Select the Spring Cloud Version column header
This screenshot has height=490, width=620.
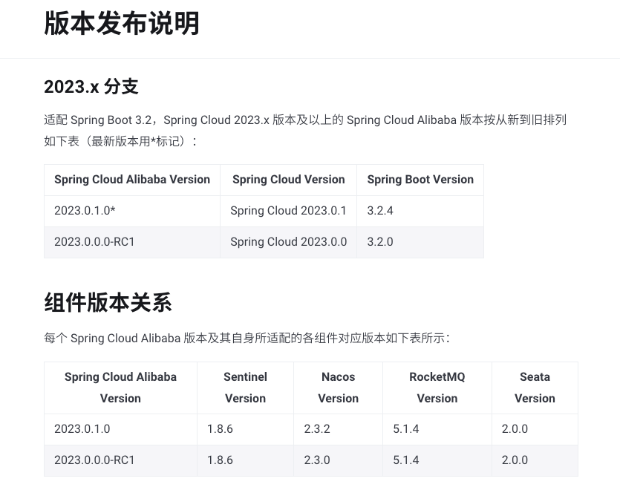289,180
